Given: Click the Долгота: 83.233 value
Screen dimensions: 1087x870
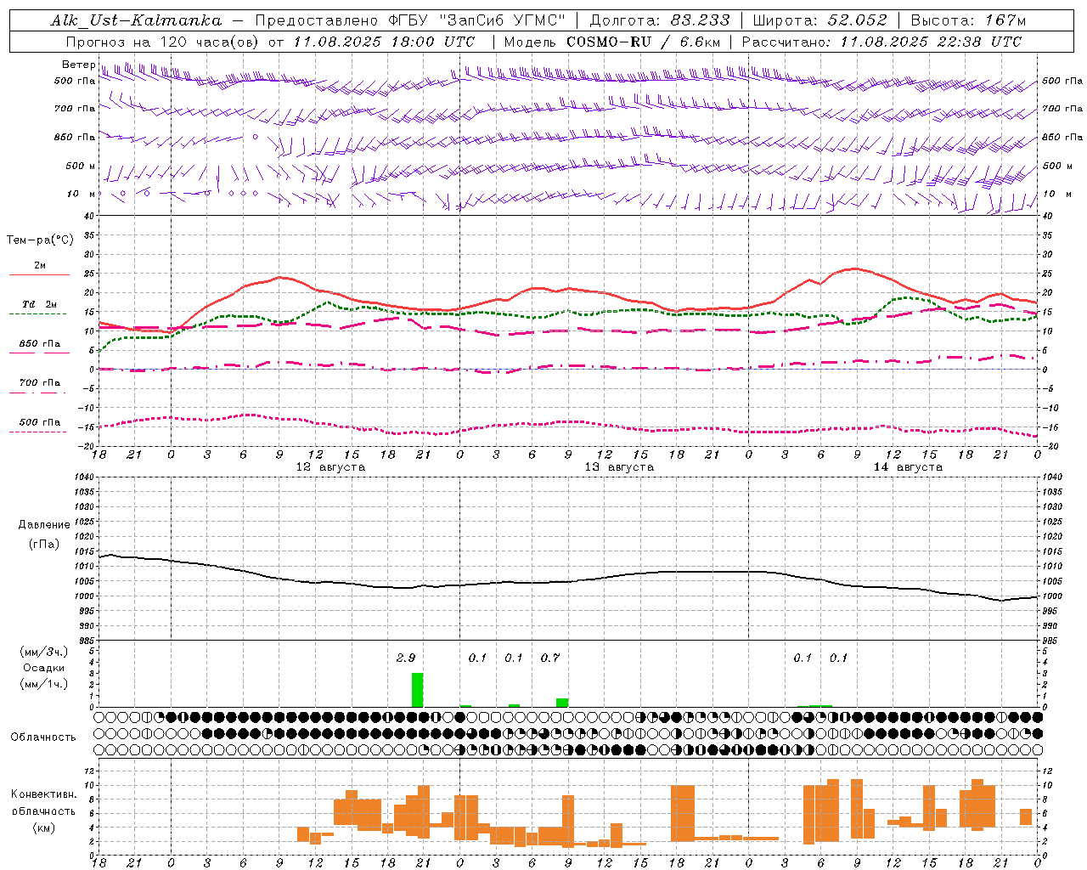Looking at the screenshot, I should [659, 20].
